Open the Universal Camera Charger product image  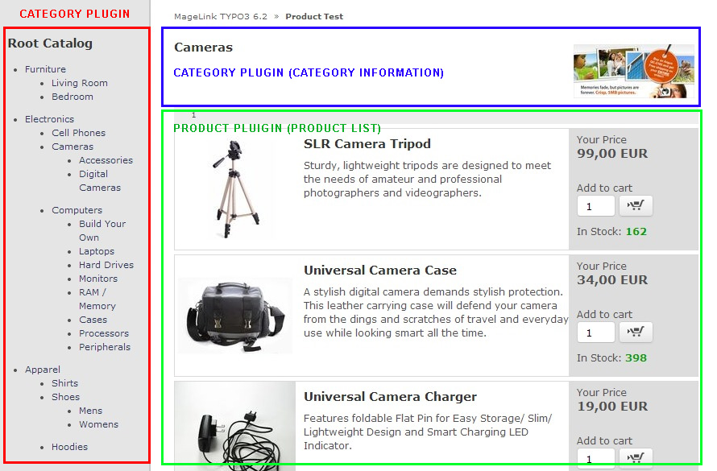(x=235, y=427)
